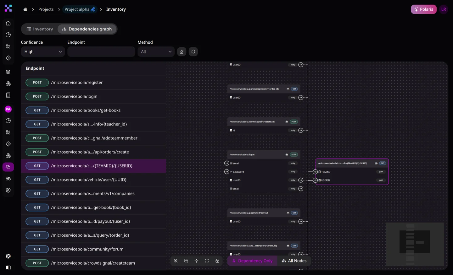Image resolution: width=453 pixels, height=275 pixels.
Task: Open Settings from the left sidebar gear
Action: click(8, 190)
